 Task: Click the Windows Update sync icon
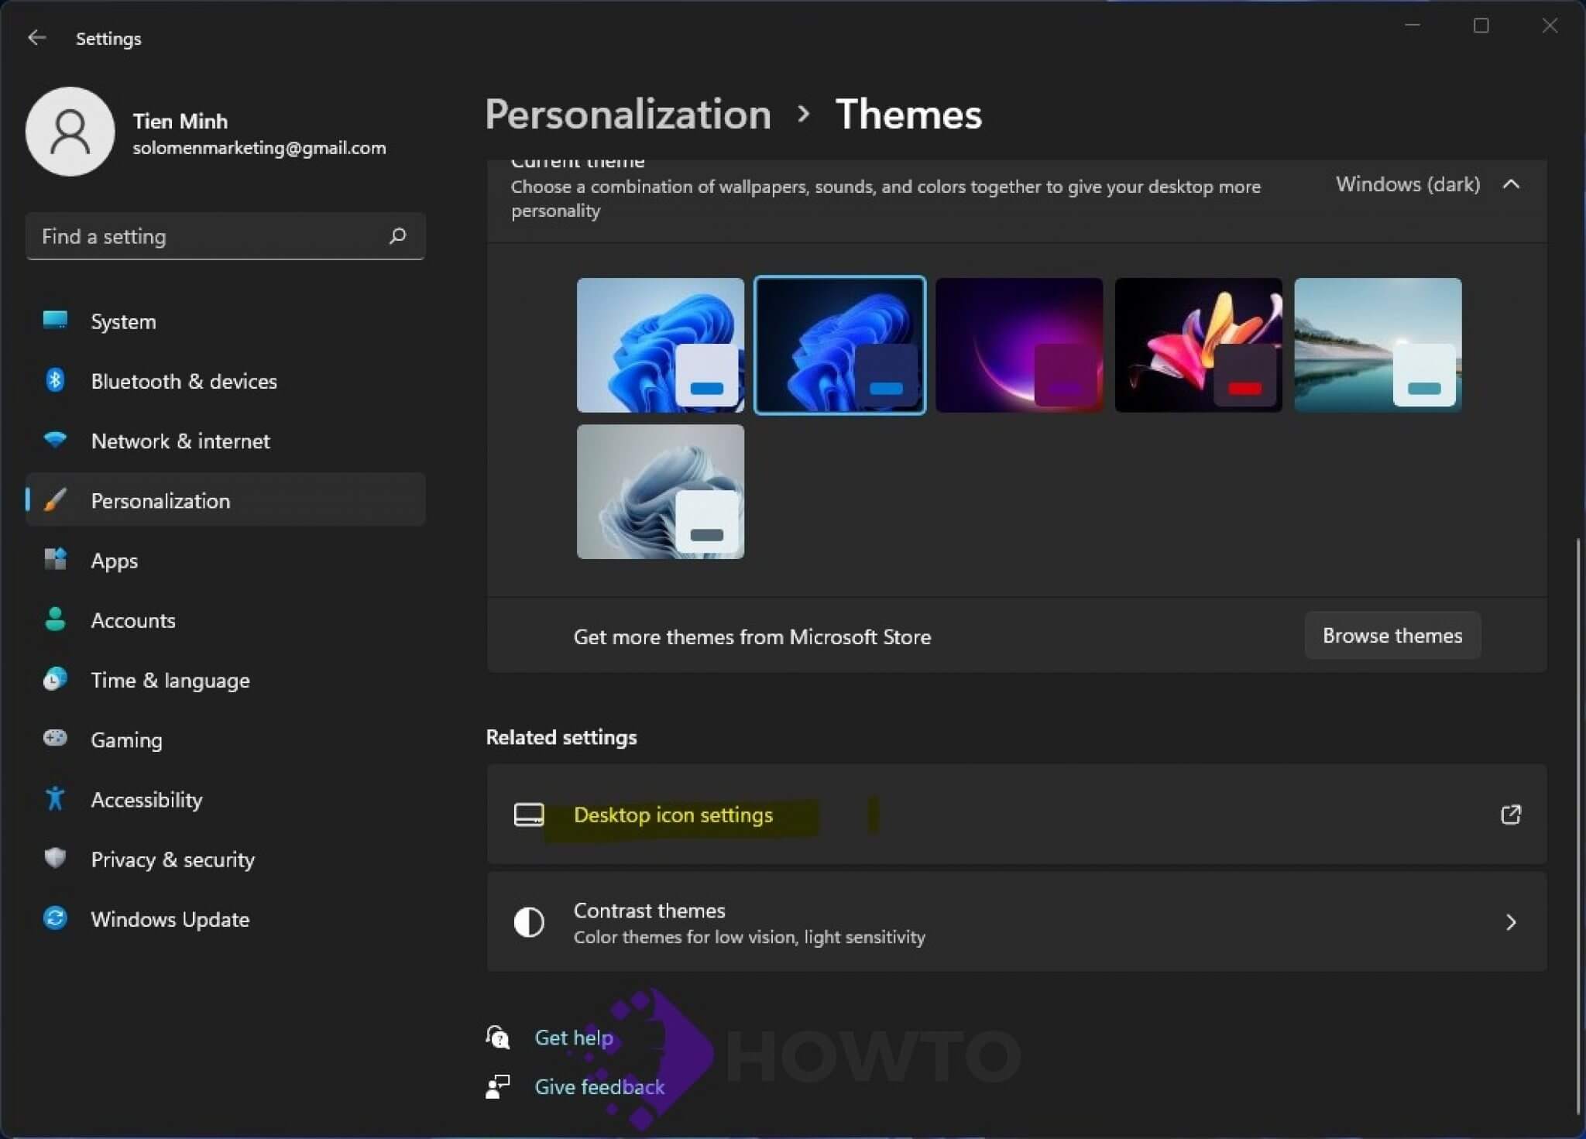(x=55, y=918)
